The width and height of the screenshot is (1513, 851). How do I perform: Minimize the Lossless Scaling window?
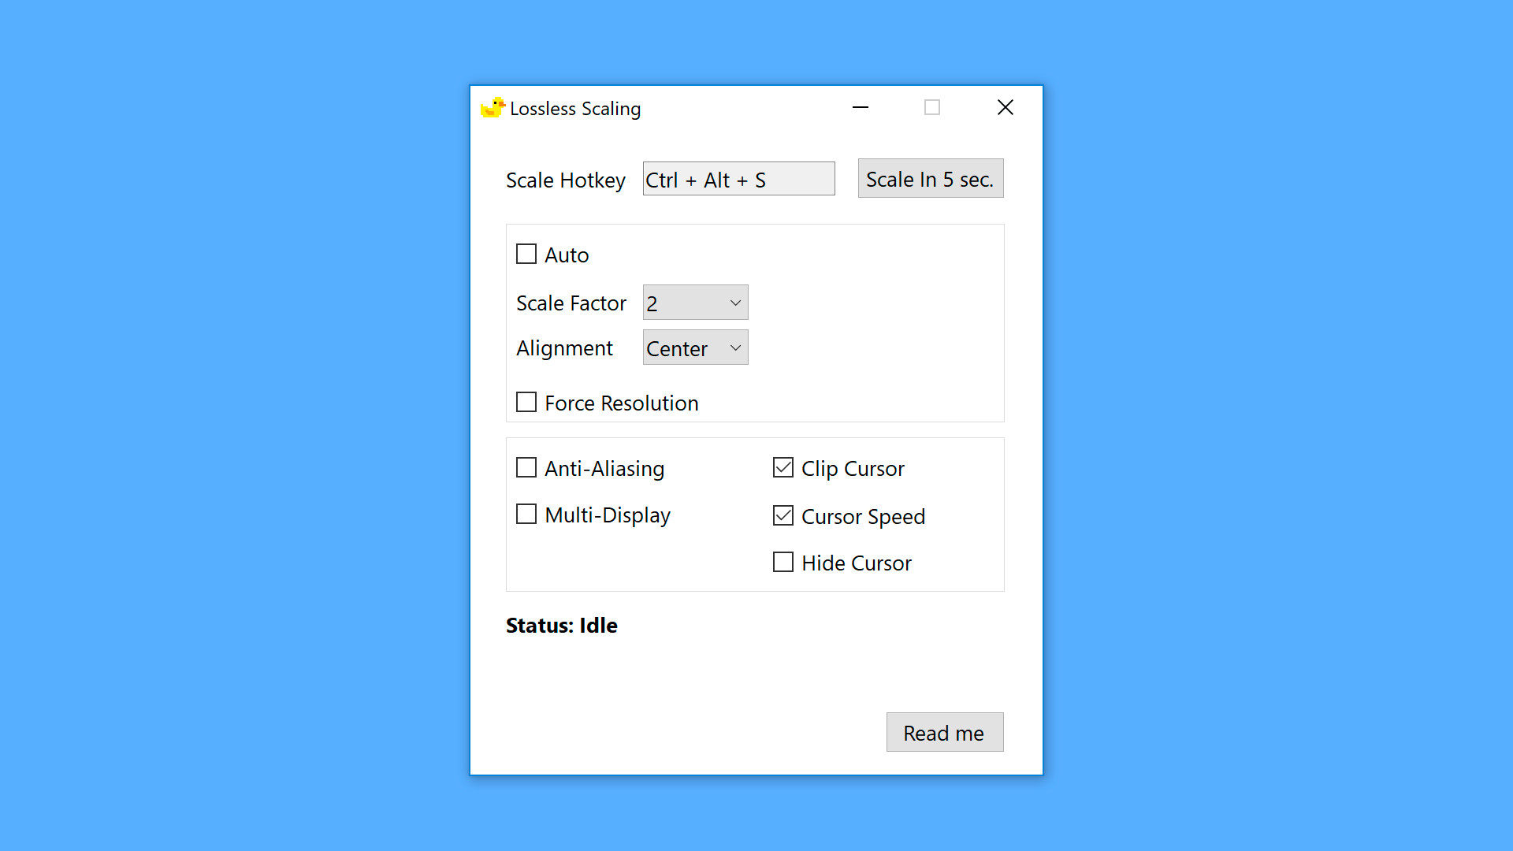pyautogui.click(x=861, y=107)
